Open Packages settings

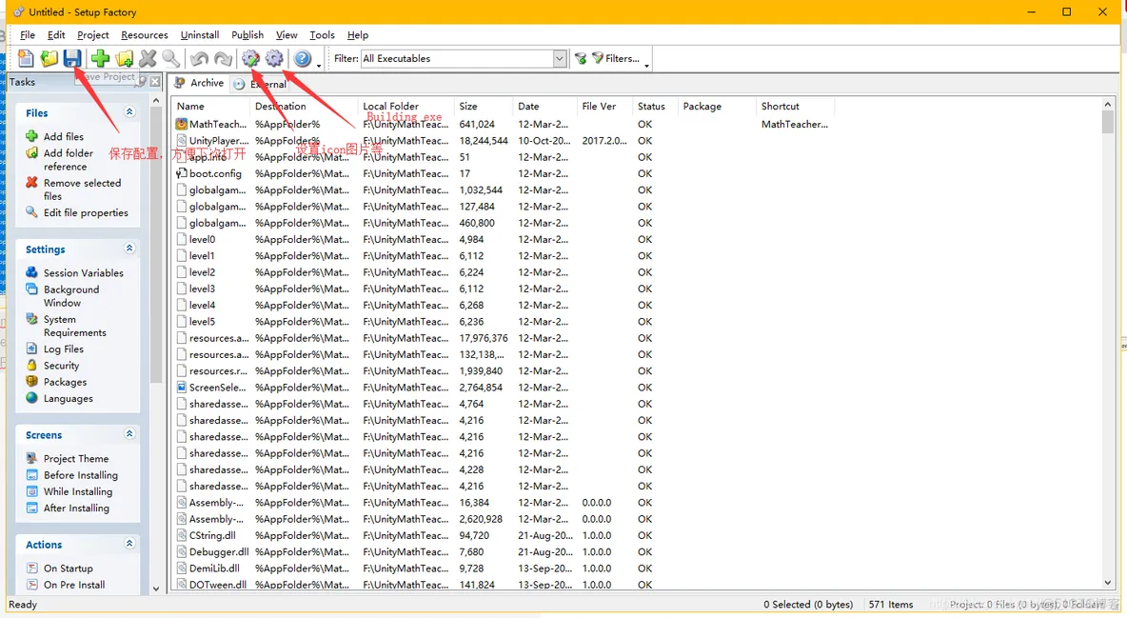point(56,382)
